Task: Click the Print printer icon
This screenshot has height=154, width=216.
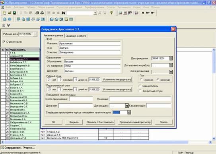Action: 37,13
